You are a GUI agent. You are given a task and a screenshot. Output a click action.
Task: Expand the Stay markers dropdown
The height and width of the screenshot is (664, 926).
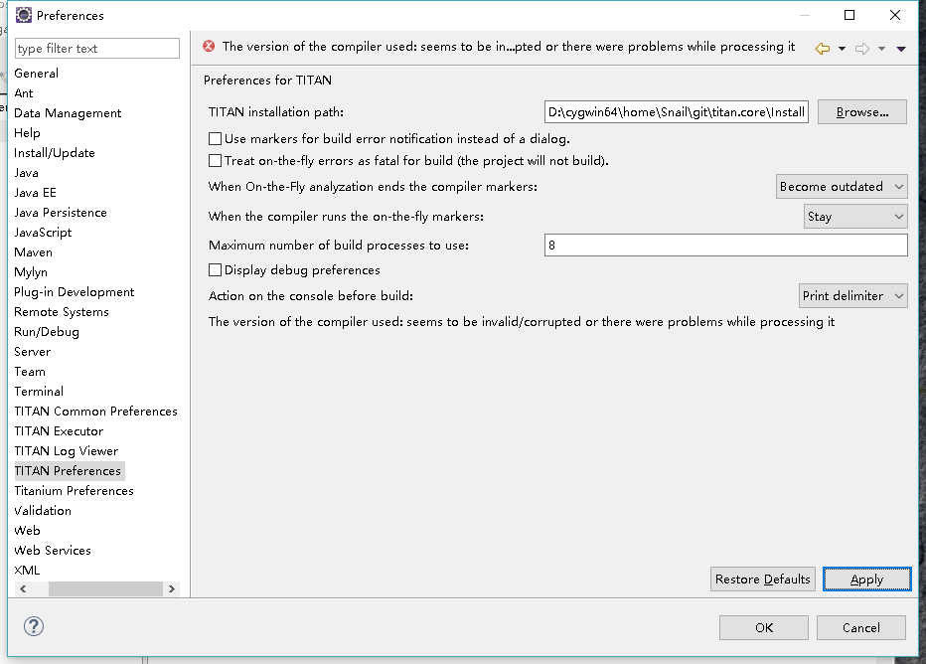[855, 216]
